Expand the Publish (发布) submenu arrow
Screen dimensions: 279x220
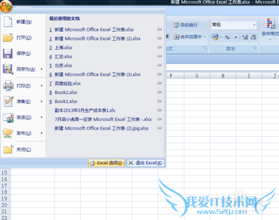(42, 133)
